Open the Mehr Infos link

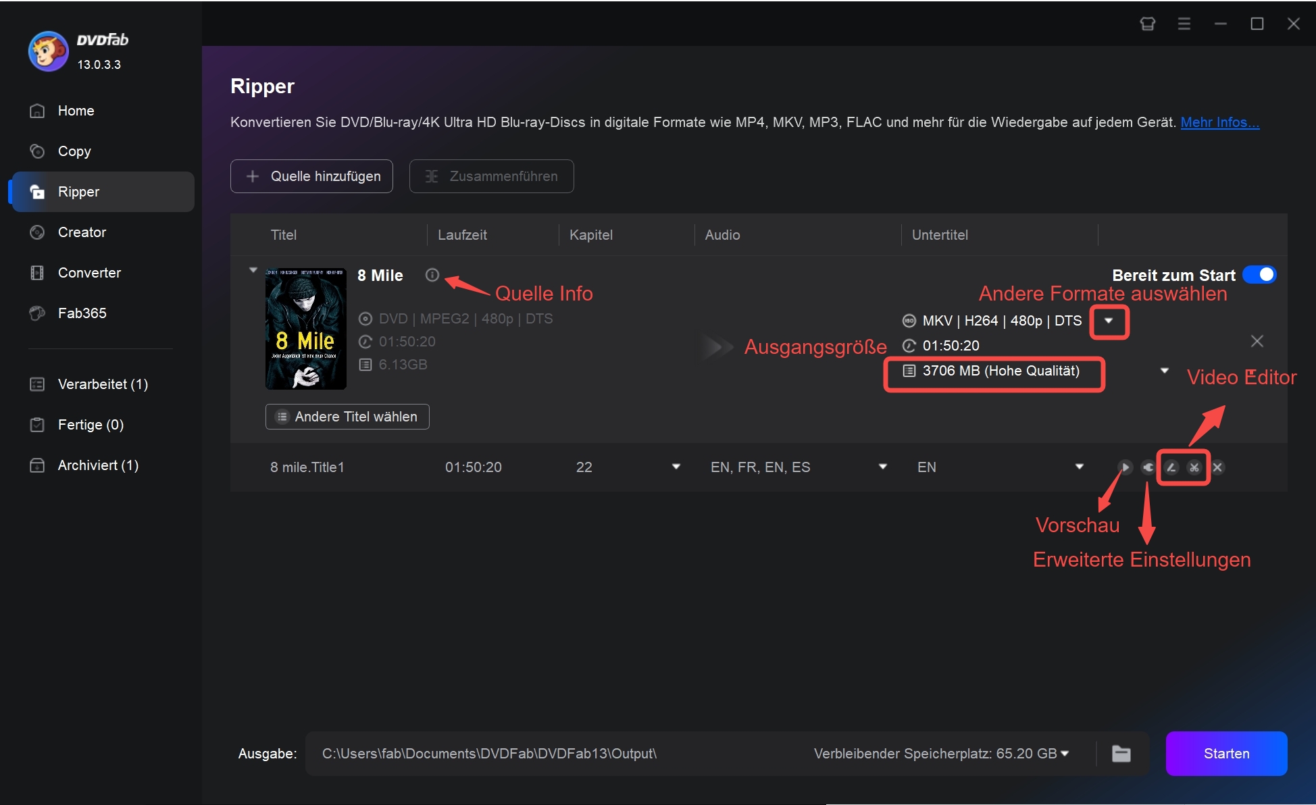point(1219,122)
